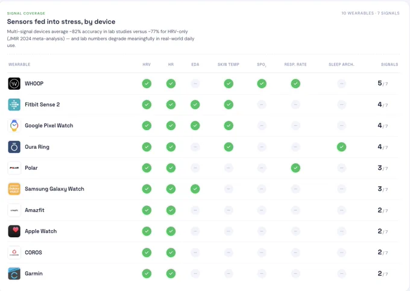Click the HR column header
410x291 pixels.
pos(171,64)
